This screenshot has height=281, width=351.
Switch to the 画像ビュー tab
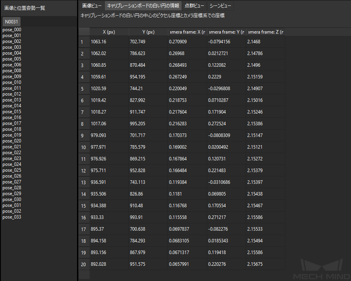click(92, 6)
